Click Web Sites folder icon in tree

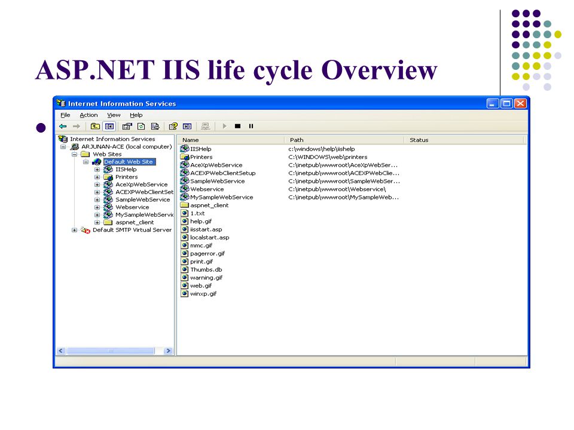(x=86, y=154)
